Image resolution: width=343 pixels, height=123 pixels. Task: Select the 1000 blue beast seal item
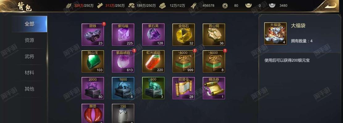click(123, 88)
